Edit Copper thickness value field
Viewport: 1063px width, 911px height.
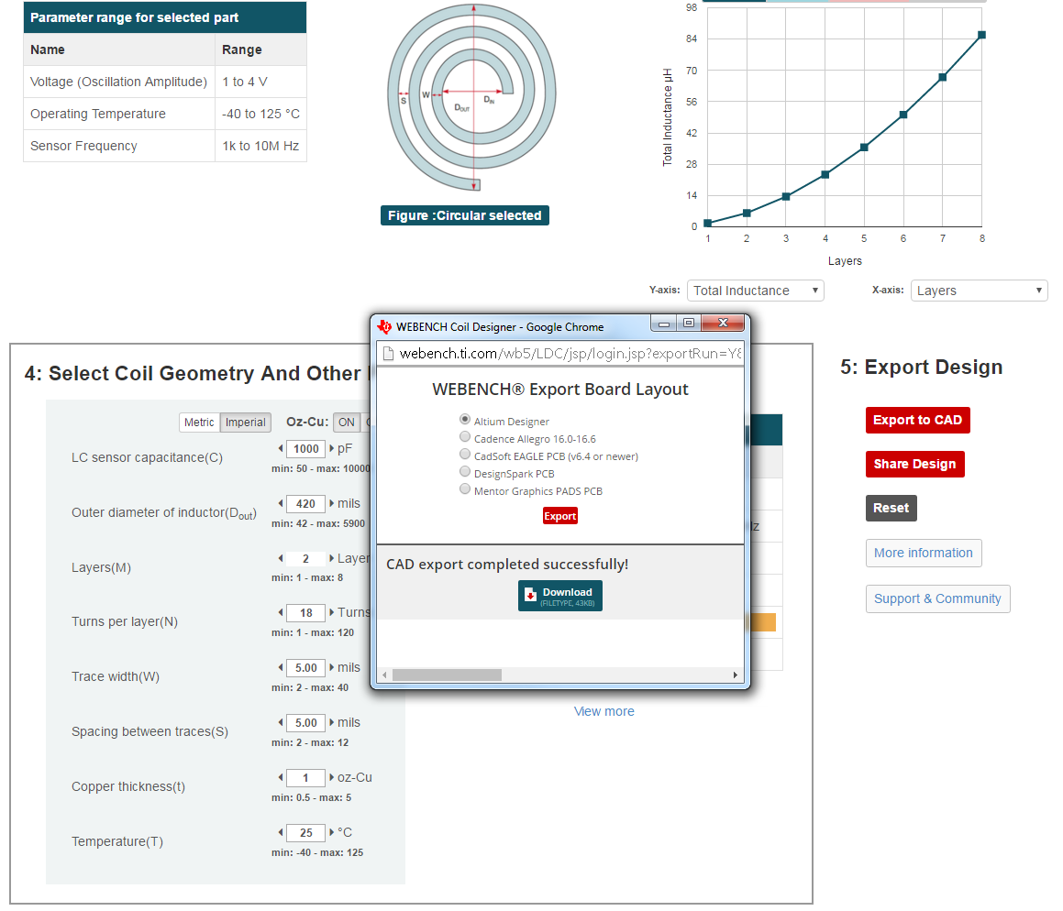pyautogui.click(x=305, y=777)
